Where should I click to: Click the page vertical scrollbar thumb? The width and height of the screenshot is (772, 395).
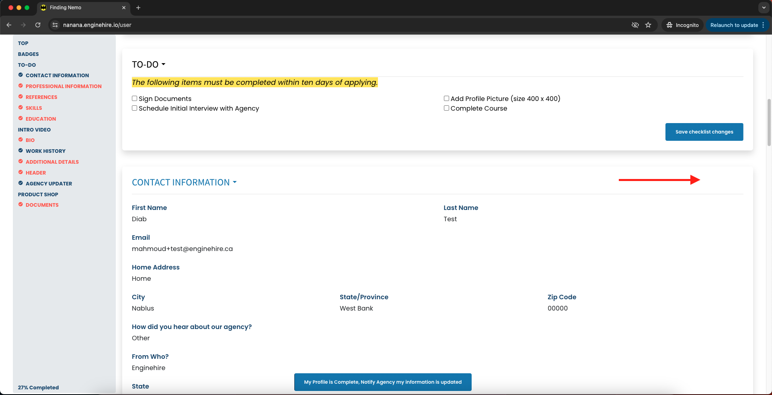(769, 122)
